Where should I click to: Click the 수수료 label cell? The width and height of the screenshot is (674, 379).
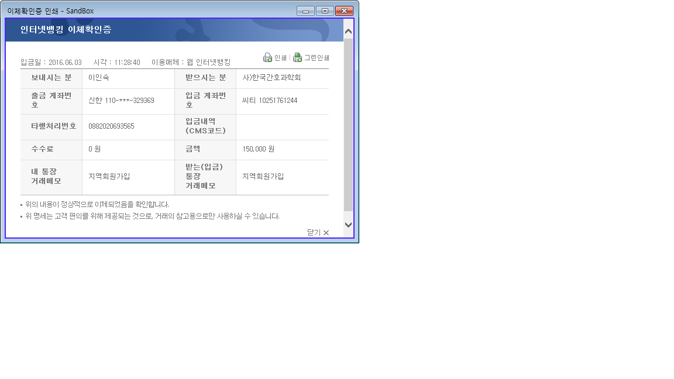(51, 149)
